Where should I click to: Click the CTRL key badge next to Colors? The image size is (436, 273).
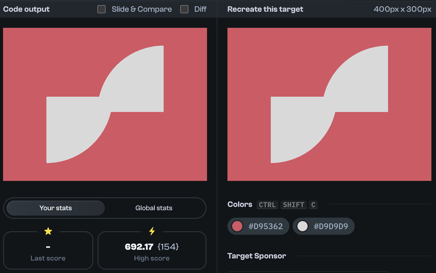pyautogui.click(x=267, y=205)
